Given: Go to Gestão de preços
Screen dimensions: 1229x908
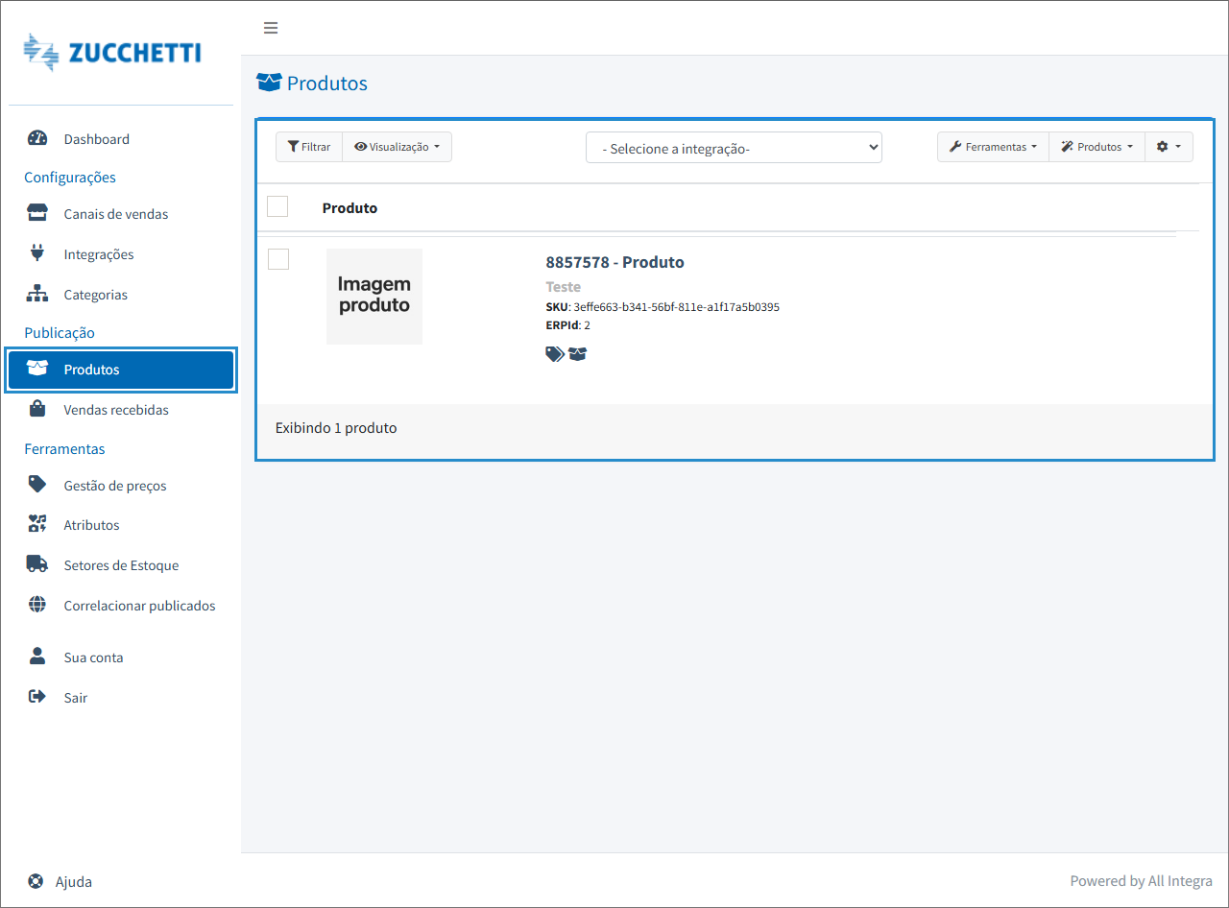Looking at the screenshot, I should coord(114,486).
